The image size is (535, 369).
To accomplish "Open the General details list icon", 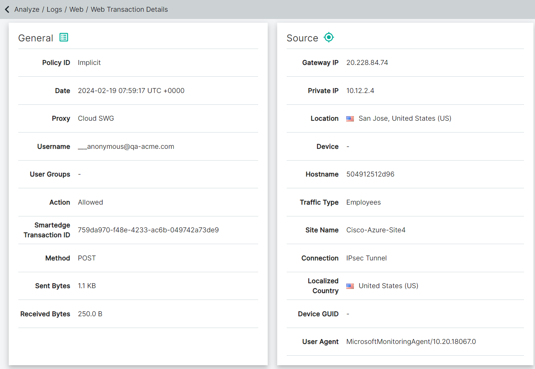I will (63, 37).
